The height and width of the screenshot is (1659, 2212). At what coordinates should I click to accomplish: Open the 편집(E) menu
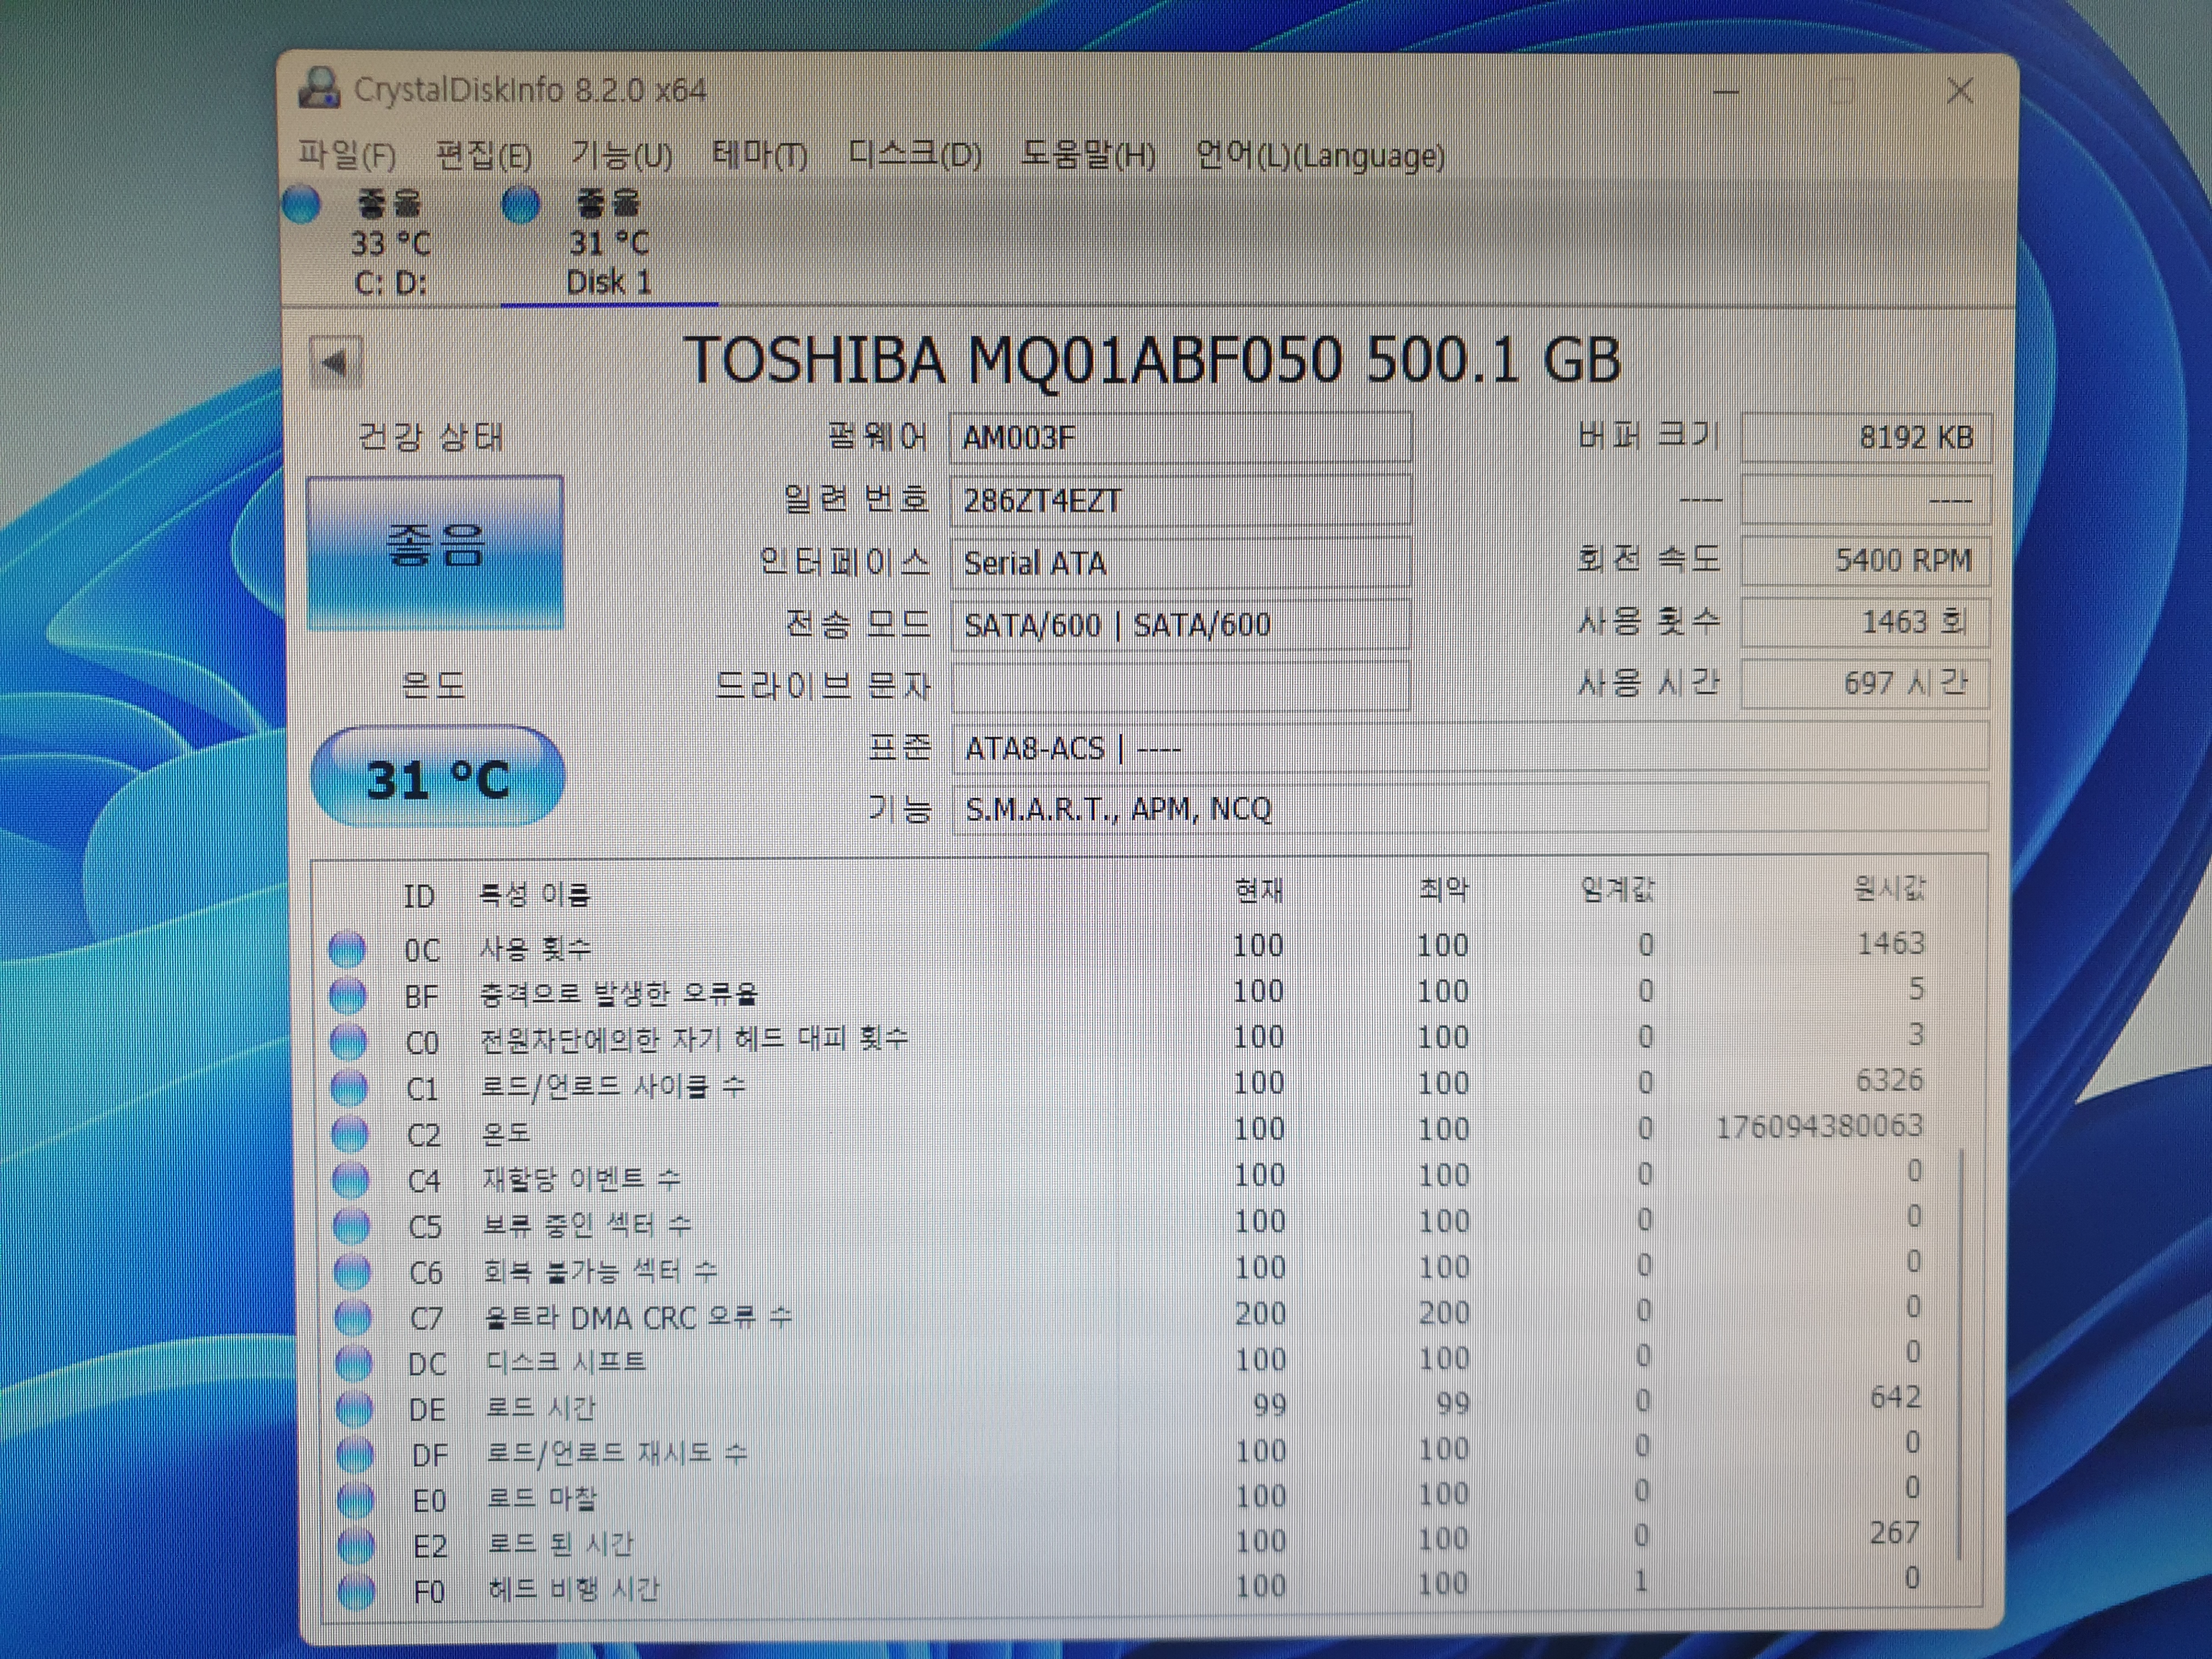coord(483,155)
